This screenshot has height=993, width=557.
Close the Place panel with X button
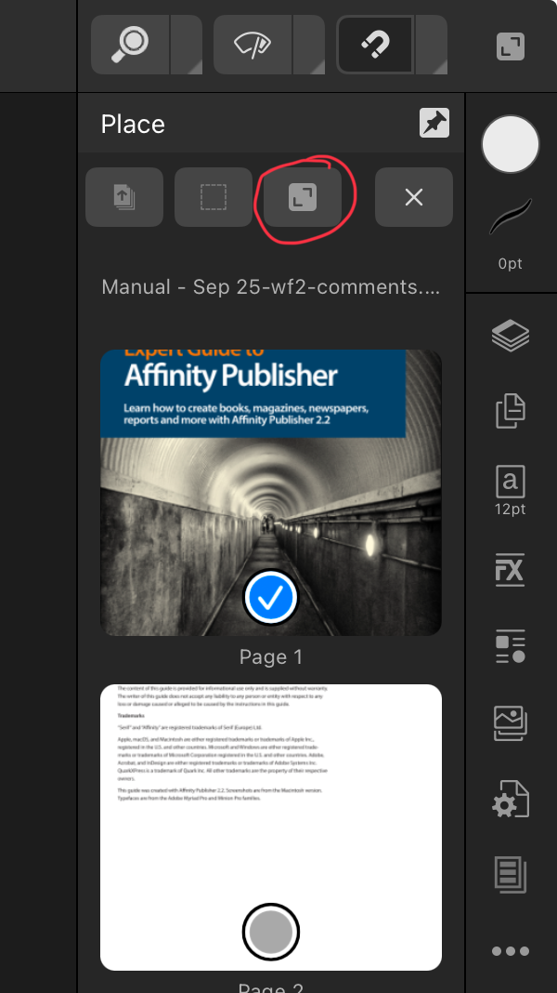[x=414, y=197]
